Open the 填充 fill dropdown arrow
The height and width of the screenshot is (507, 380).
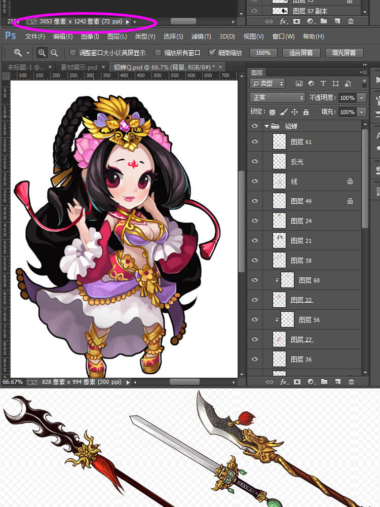coord(362,112)
